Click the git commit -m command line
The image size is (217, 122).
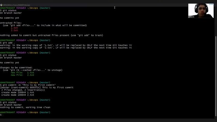(x=28, y=85)
